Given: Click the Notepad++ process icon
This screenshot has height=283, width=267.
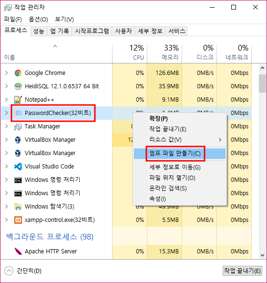Looking at the screenshot, I should 18,100.
